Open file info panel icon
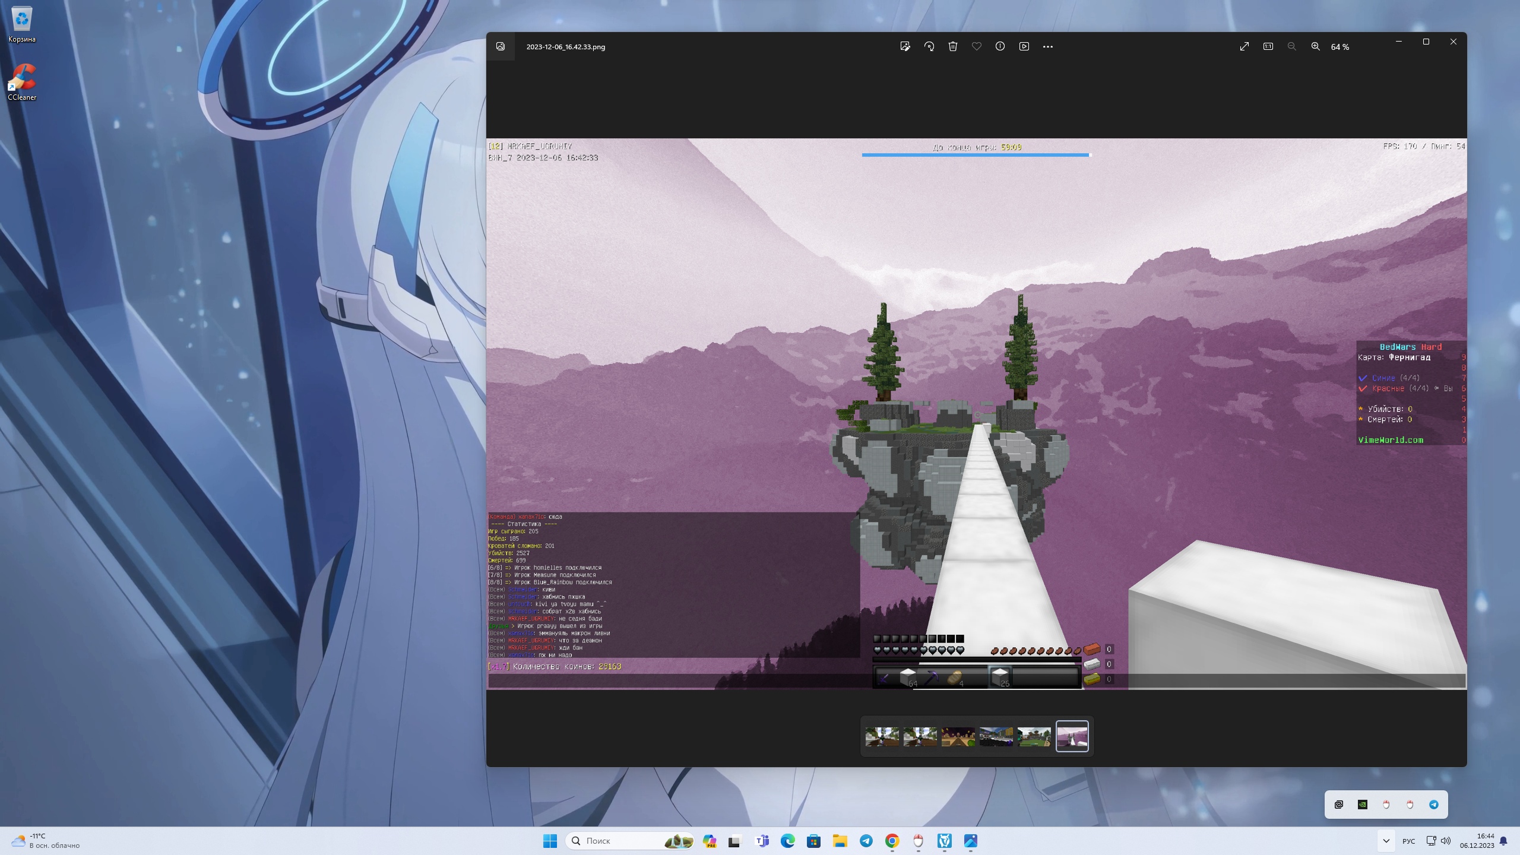 click(x=1000, y=46)
